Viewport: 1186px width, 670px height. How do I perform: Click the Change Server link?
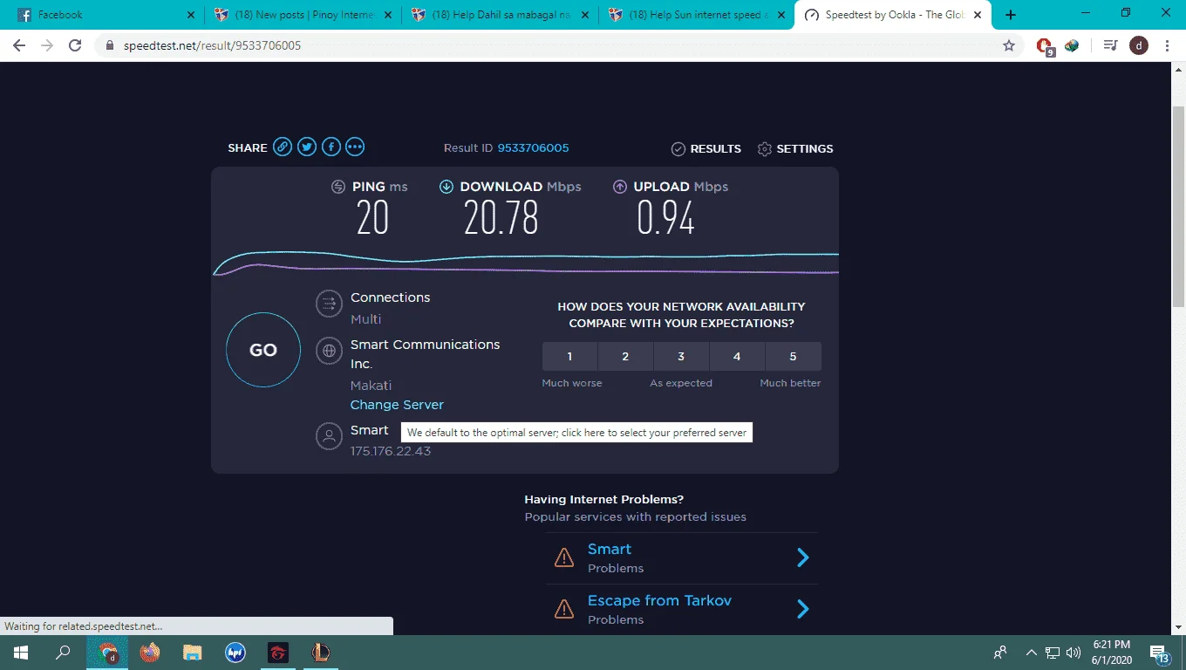click(x=397, y=405)
